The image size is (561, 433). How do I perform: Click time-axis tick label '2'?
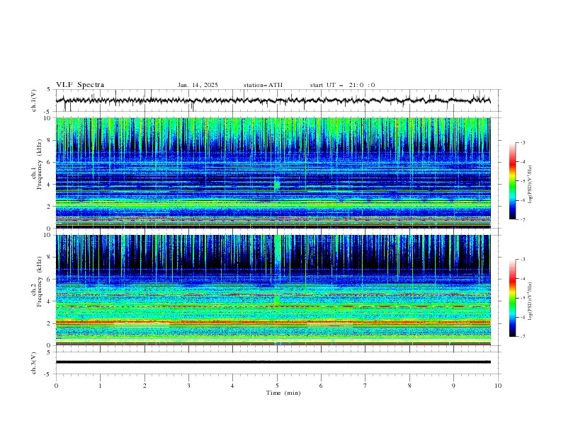(144, 386)
